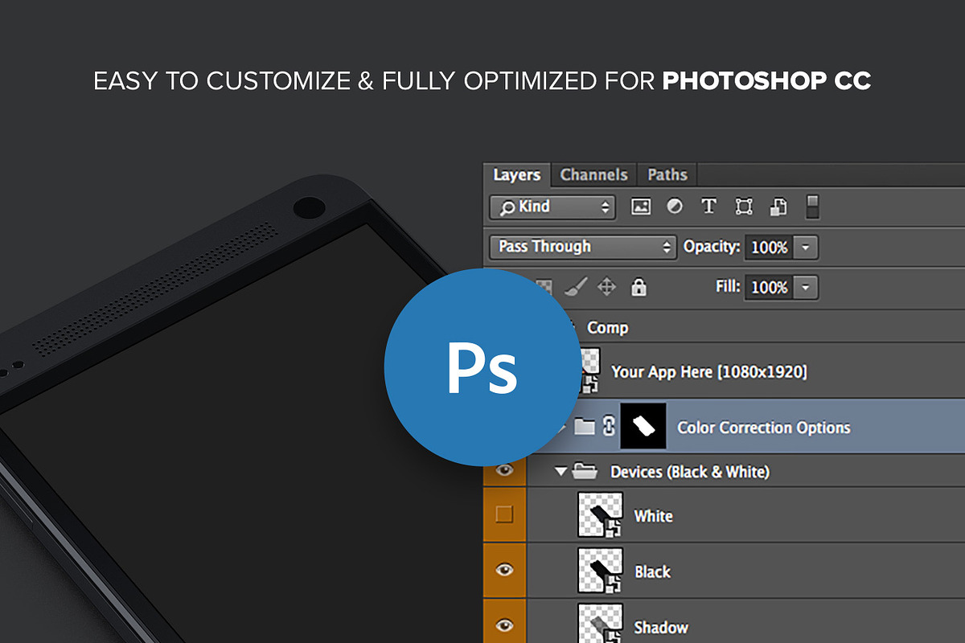Switch to the Channels tab
This screenshot has width=965, height=643.
593,174
